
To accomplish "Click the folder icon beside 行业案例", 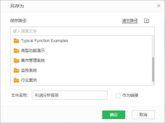I will pyautogui.click(x=16, y=80).
